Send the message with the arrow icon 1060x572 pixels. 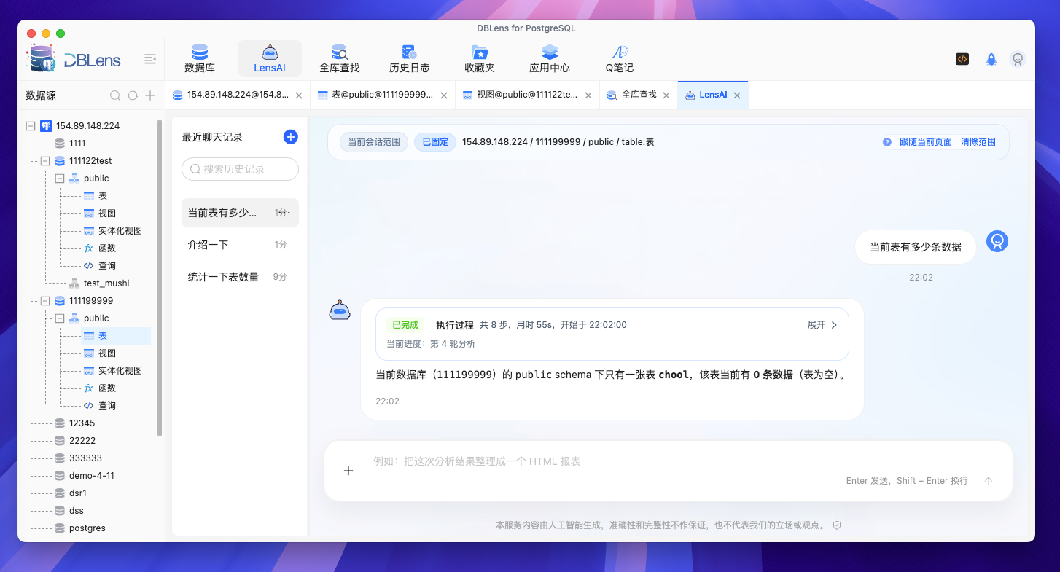989,481
